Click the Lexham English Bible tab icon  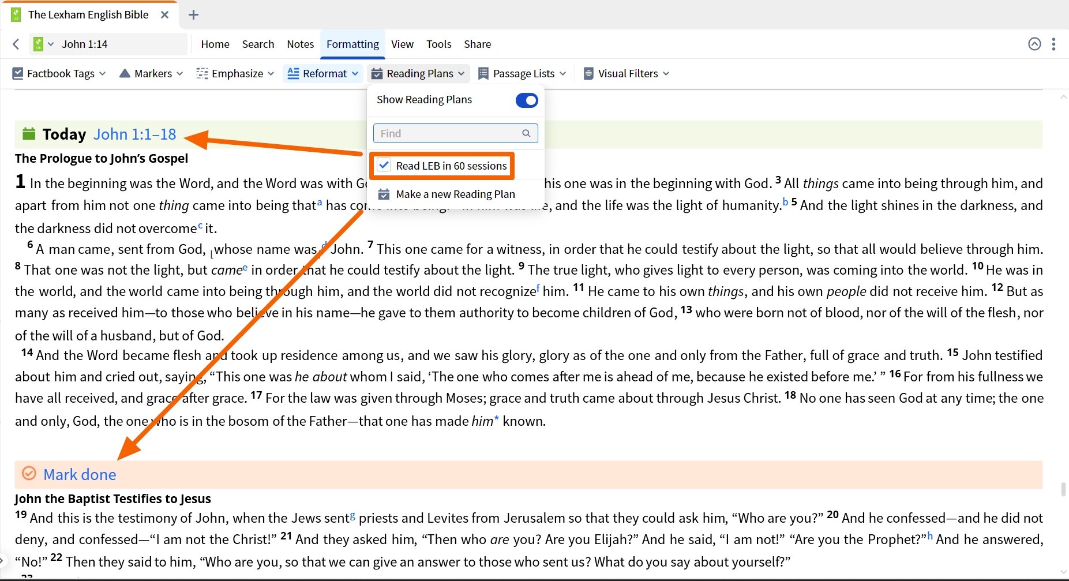(x=16, y=14)
